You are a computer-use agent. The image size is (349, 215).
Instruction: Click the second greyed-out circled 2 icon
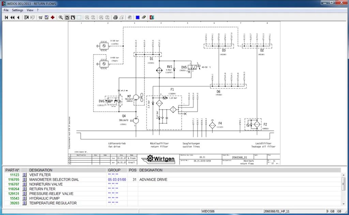coord(107,17)
